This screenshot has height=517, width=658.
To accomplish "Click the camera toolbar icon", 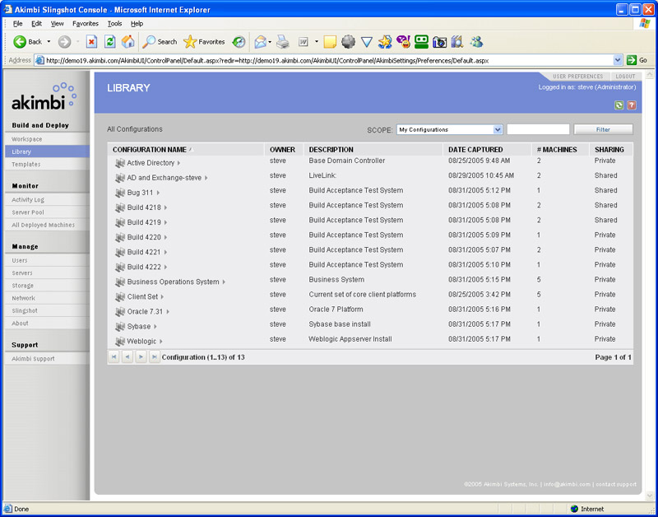I will [439, 42].
